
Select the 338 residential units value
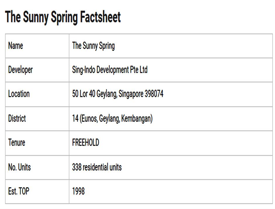(97, 167)
